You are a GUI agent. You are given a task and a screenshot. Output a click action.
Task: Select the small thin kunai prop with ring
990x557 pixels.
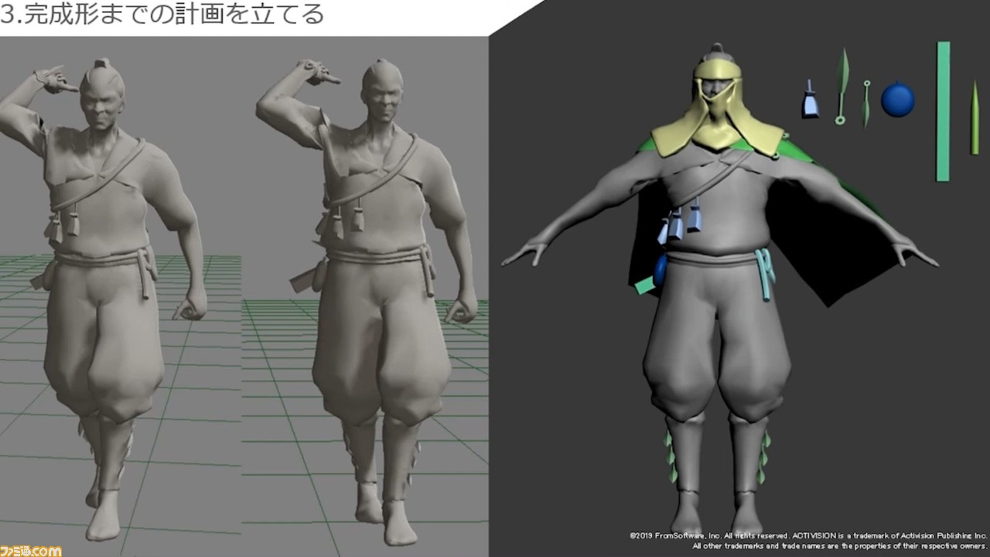point(866,103)
